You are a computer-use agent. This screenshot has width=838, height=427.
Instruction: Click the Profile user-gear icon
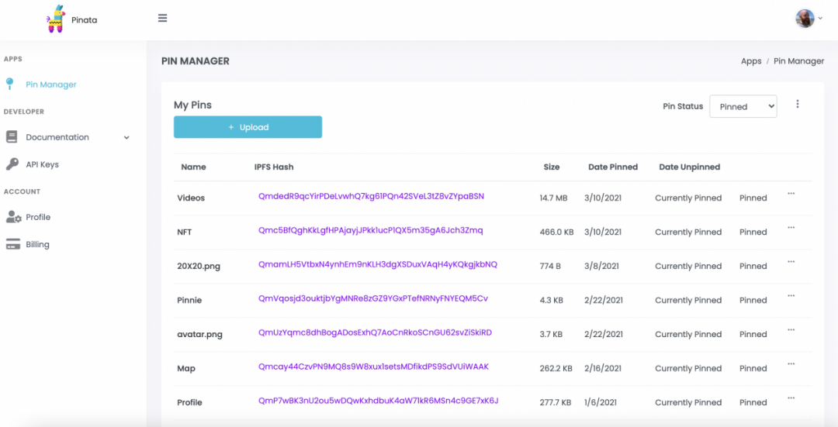pos(13,217)
